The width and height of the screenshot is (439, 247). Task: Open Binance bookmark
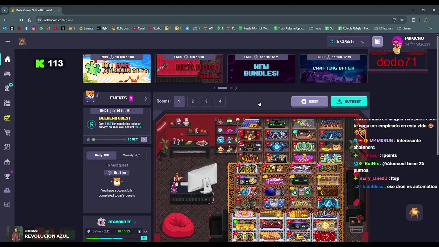(x=86, y=28)
